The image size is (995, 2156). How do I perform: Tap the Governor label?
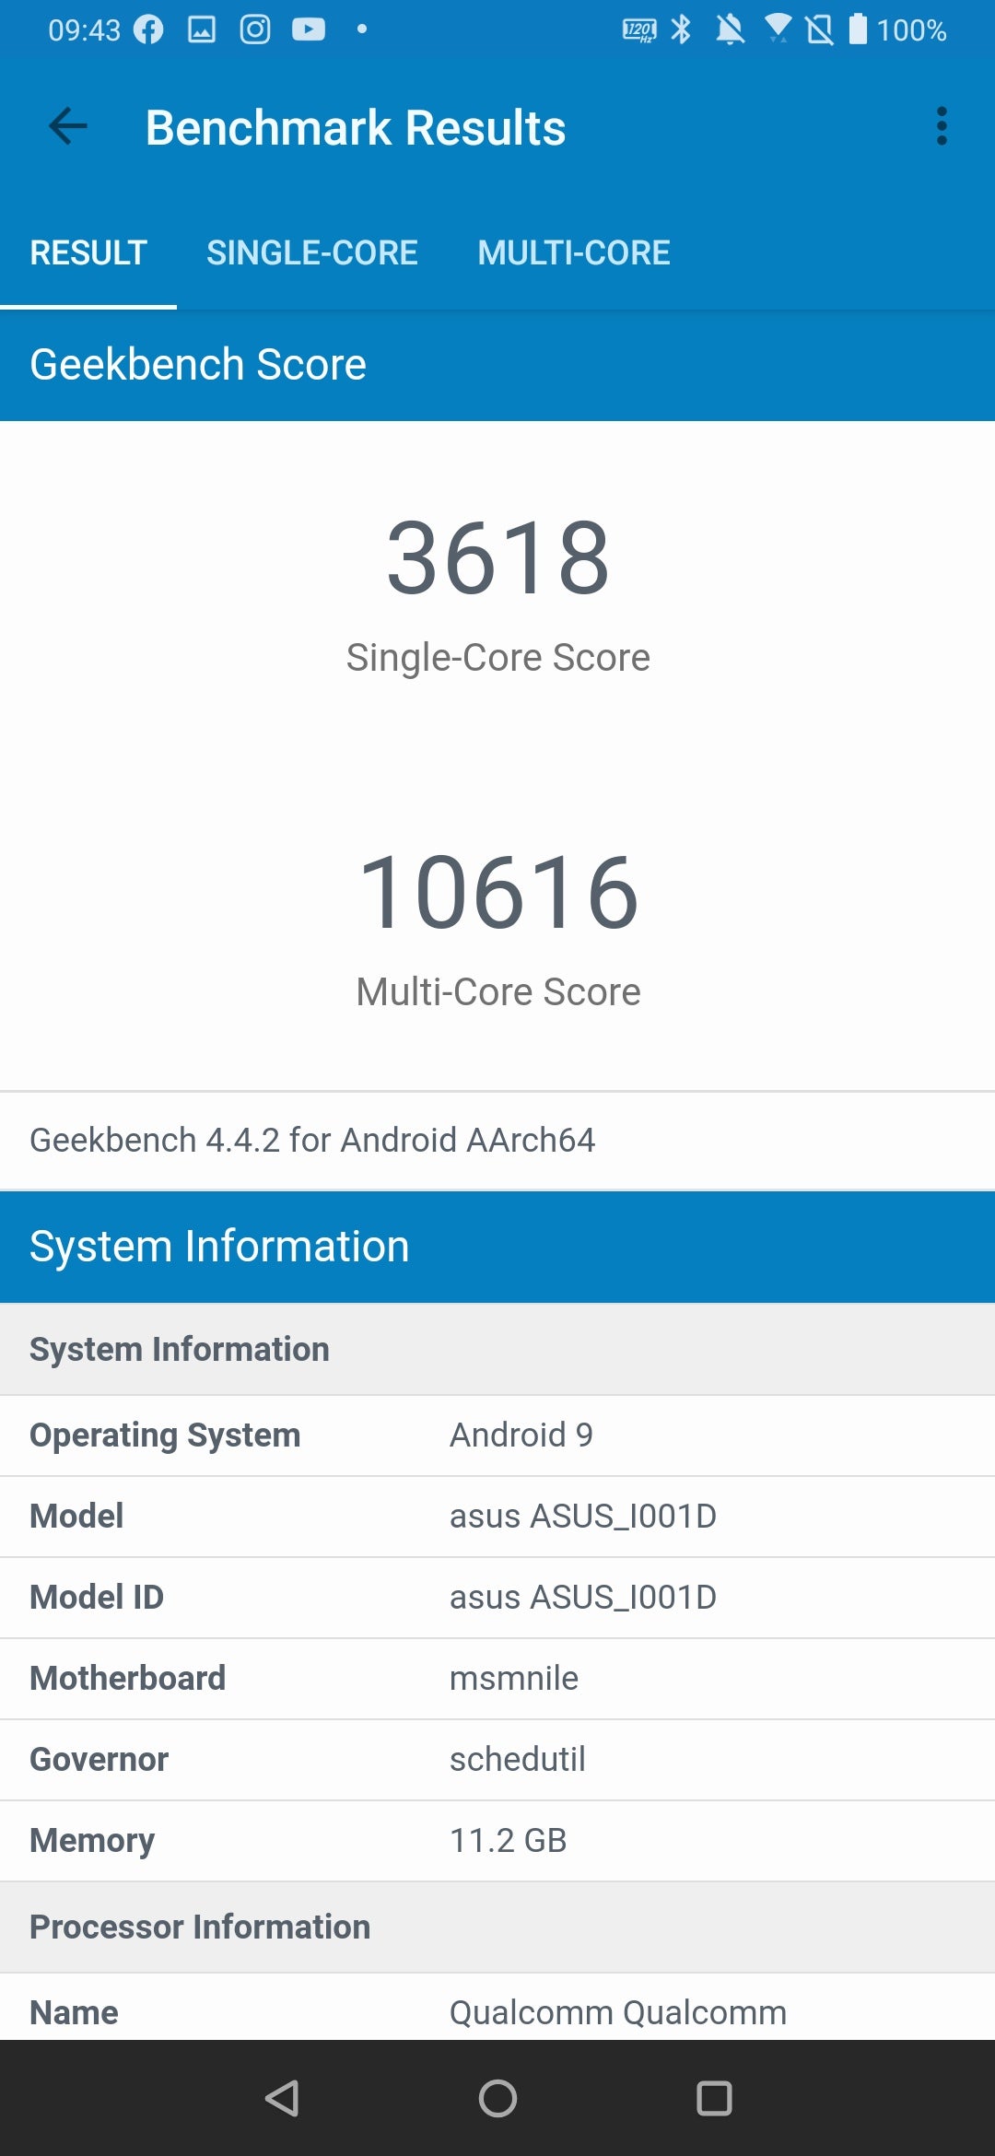click(x=99, y=1760)
